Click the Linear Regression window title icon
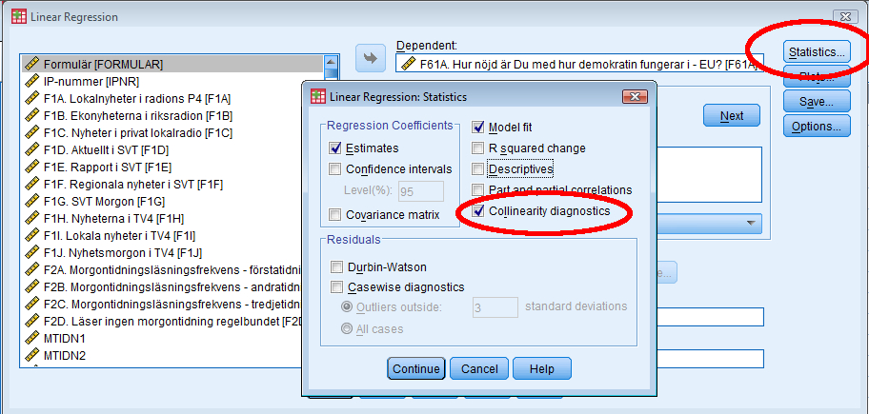Viewport: 869px width, 414px height. point(18,15)
